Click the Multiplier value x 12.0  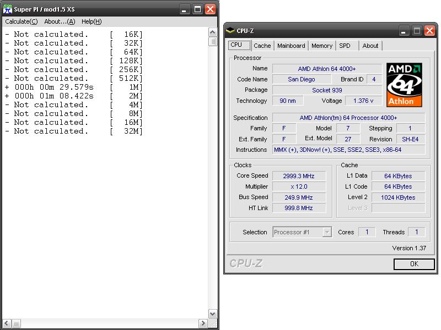[x=299, y=186]
